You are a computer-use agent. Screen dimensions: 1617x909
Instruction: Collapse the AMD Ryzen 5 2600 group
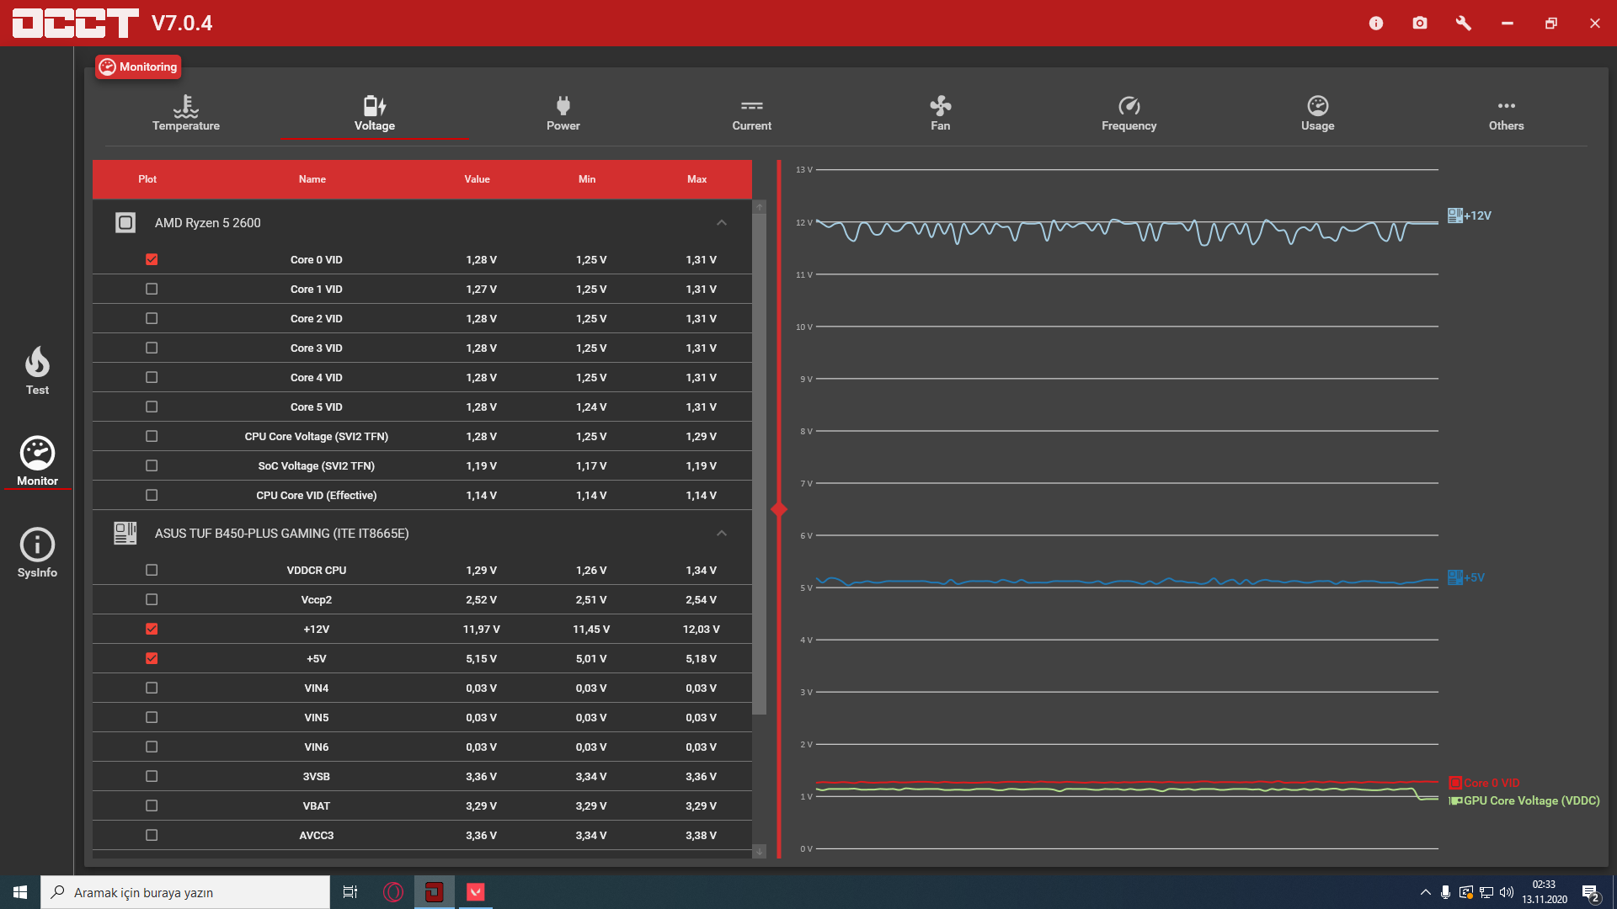[722, 223]
